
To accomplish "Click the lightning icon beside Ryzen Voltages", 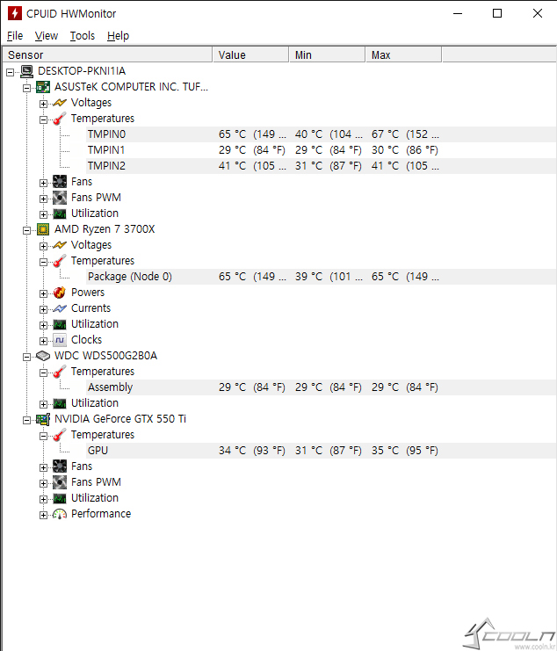I will 60,245.
